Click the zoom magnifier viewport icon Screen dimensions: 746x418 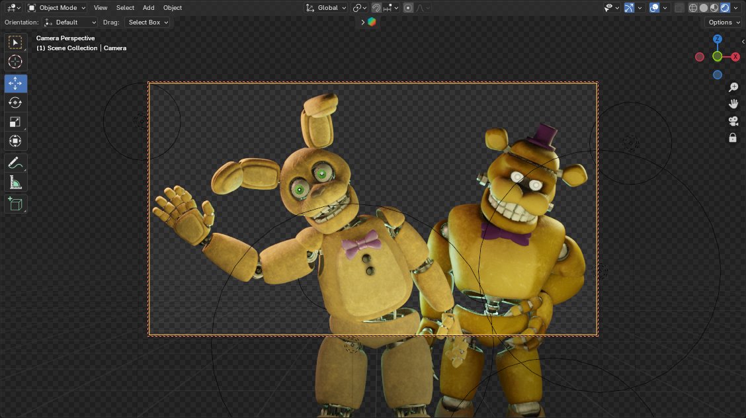(733, 87)
